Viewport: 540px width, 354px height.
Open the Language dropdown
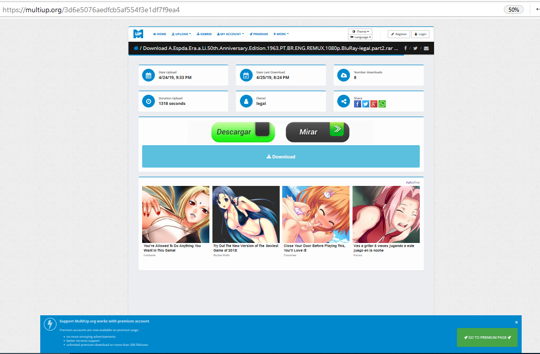360,37
